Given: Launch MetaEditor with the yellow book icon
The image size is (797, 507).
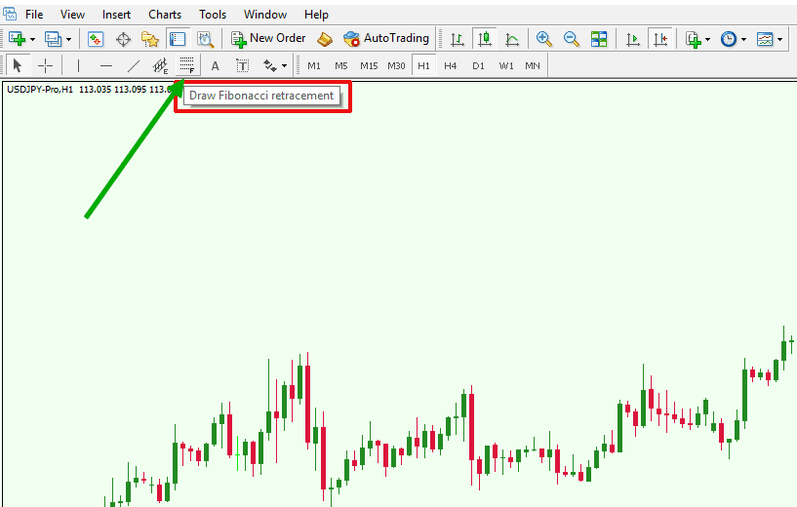Looking at the screenshot, I should pos(324,39).
